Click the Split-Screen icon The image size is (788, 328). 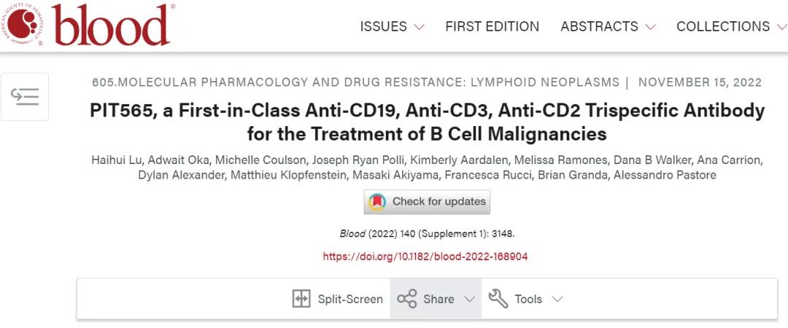pyautogui.click(x=301, y=299)
